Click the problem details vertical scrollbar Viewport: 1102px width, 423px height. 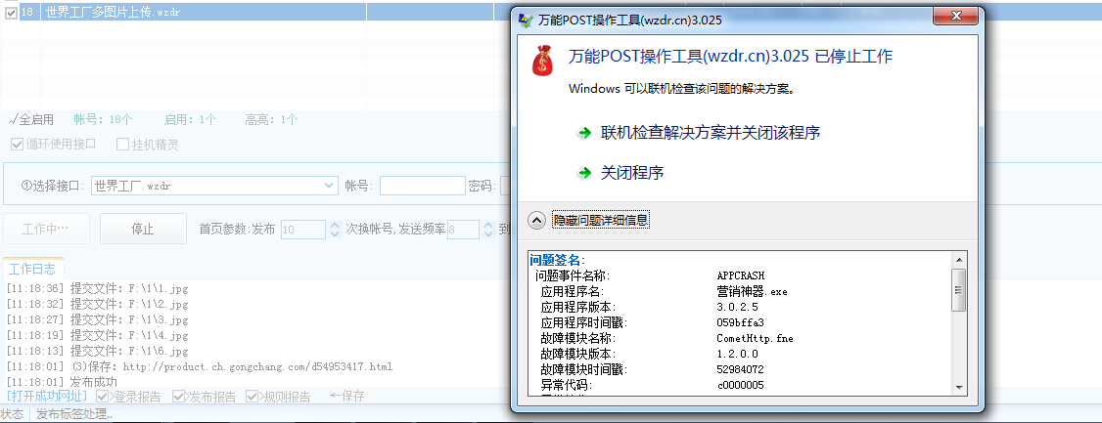coord(958,322)
